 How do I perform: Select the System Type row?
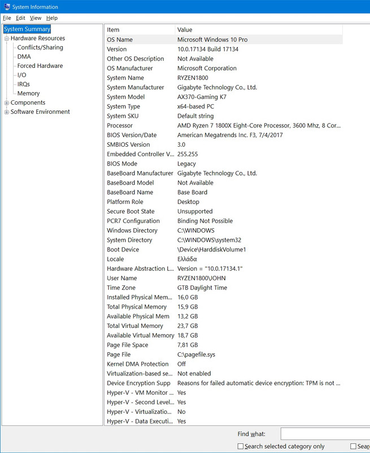pos(224,106)
